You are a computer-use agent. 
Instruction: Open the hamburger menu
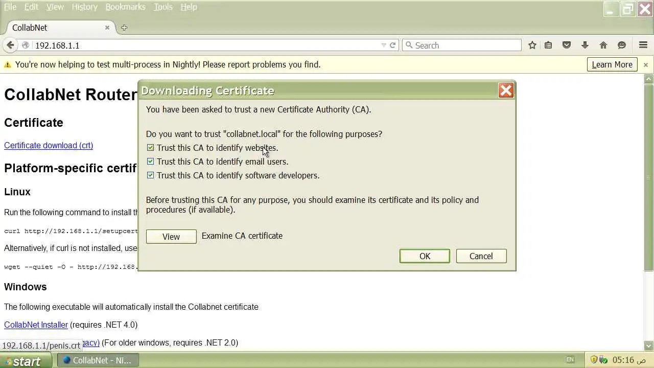643,45
